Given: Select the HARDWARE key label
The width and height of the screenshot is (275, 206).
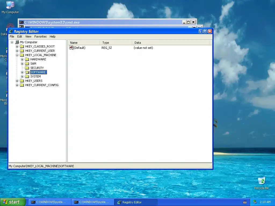Looking at the screenshot, I should pyautogui.click(x=38, y=59).
